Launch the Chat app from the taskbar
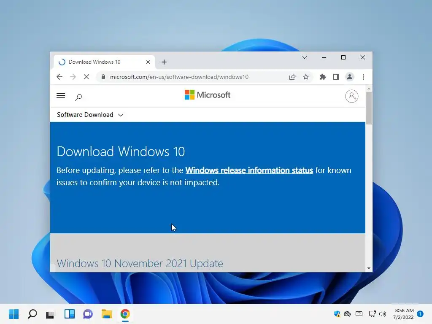The width and height of the screenshot is (432, 324). coord(88,314)
